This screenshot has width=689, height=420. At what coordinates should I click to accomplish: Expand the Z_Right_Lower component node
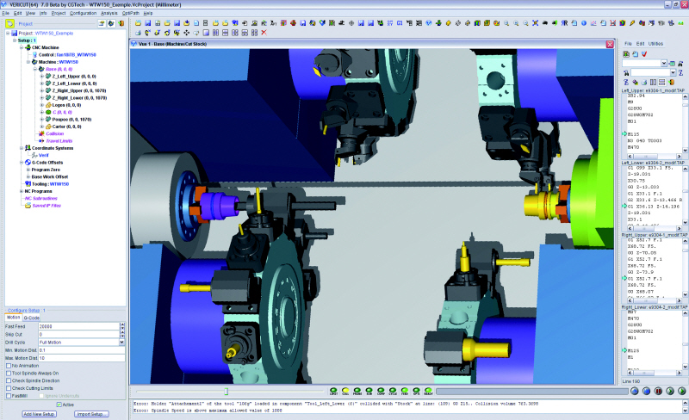[42, 97]
